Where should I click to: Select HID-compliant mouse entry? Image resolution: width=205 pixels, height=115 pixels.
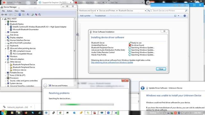pos(22,51)
